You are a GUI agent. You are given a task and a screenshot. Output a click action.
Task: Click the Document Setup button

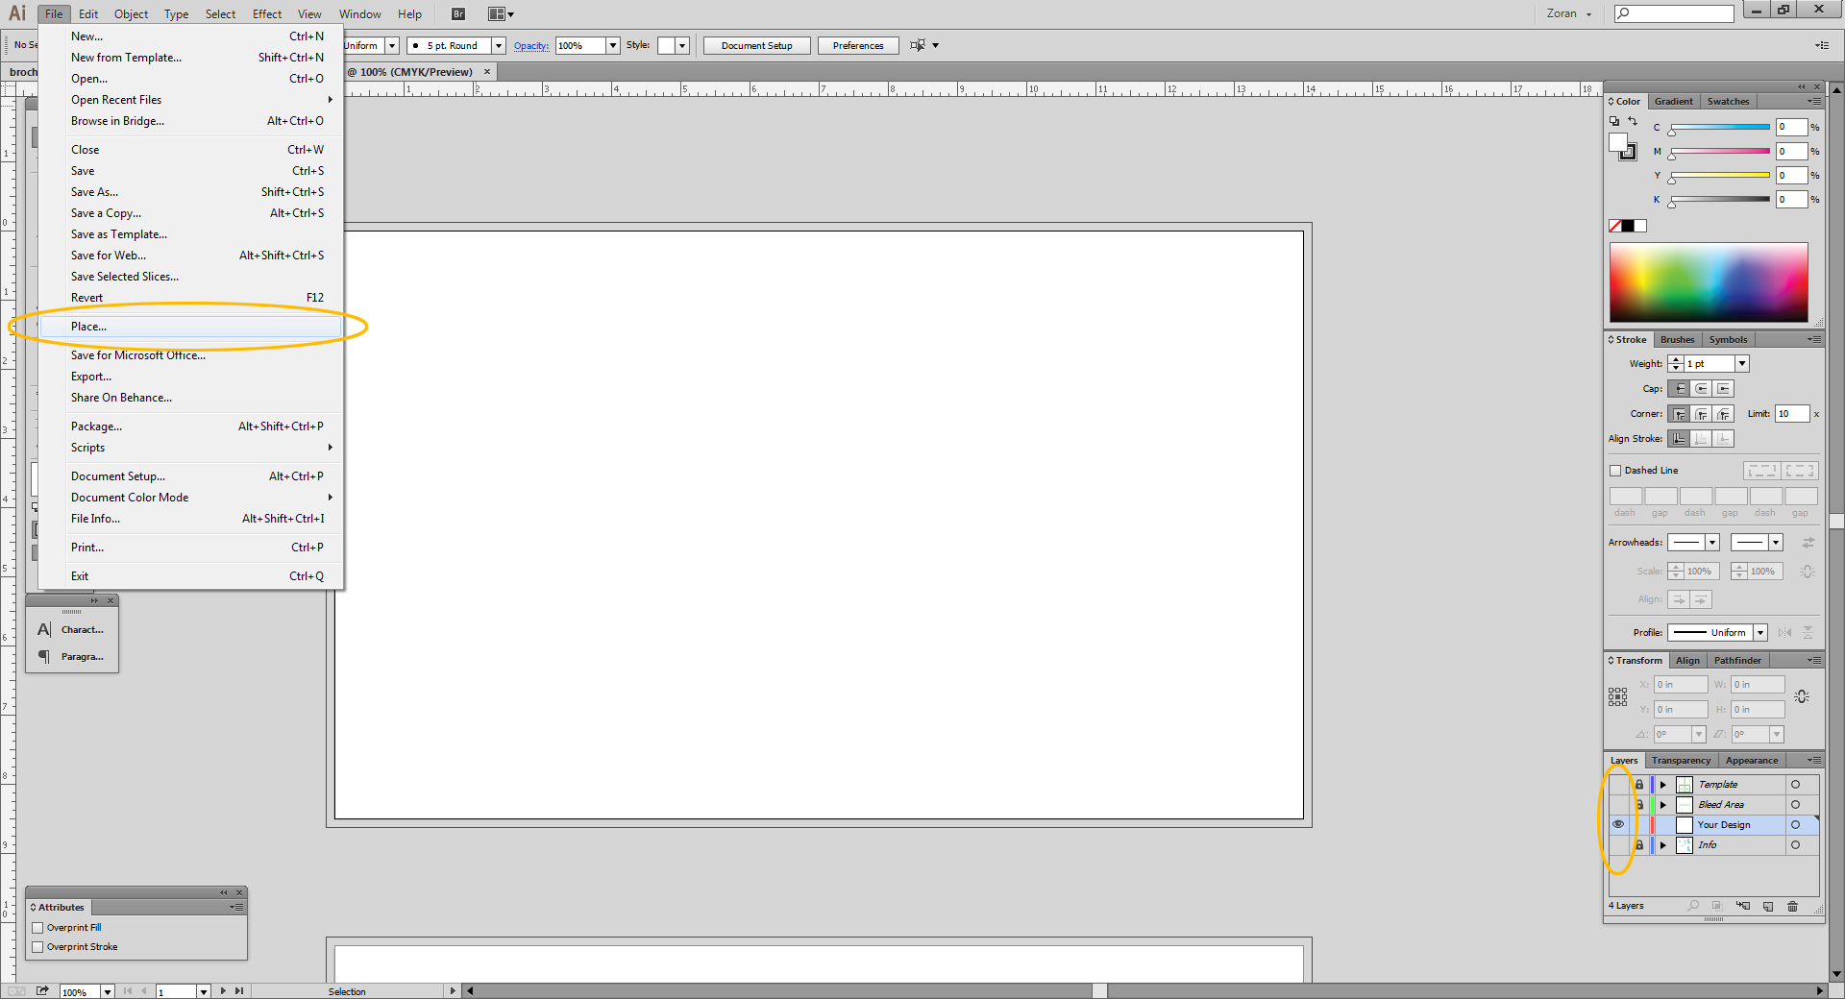click(757, 45)
